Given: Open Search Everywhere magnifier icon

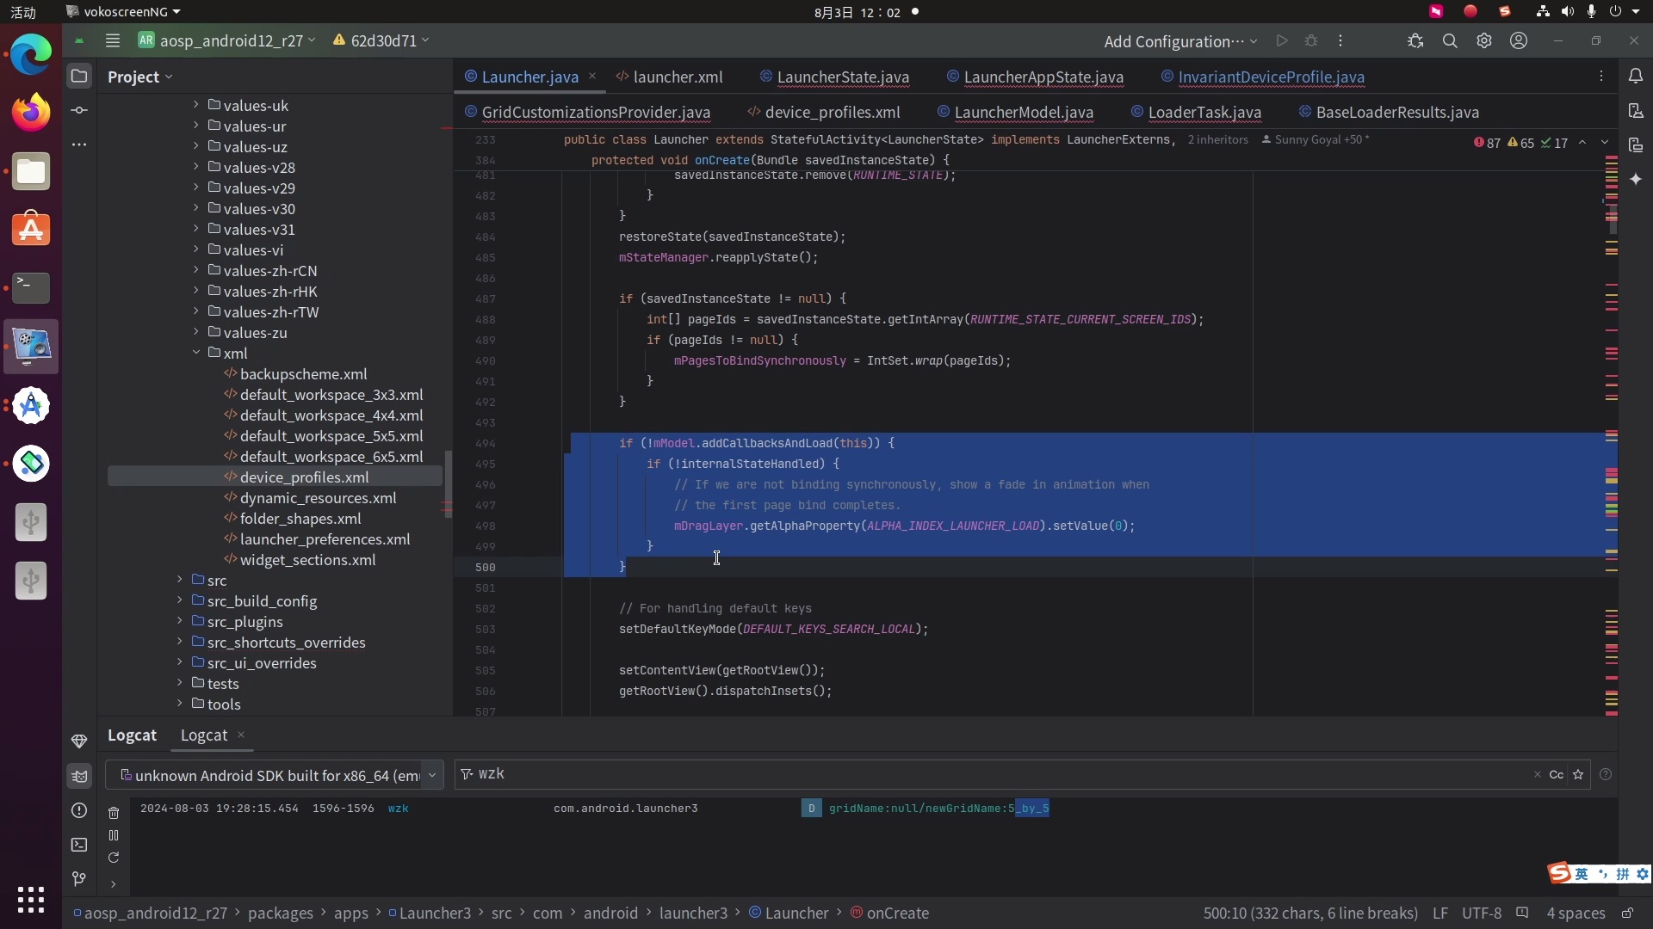Looking at the screenshot, I should coord(1450,41).
